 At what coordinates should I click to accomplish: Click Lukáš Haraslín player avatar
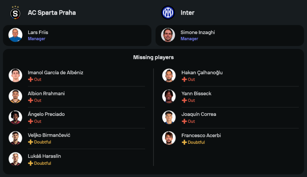pyautogui.click(x=15, y=159)
